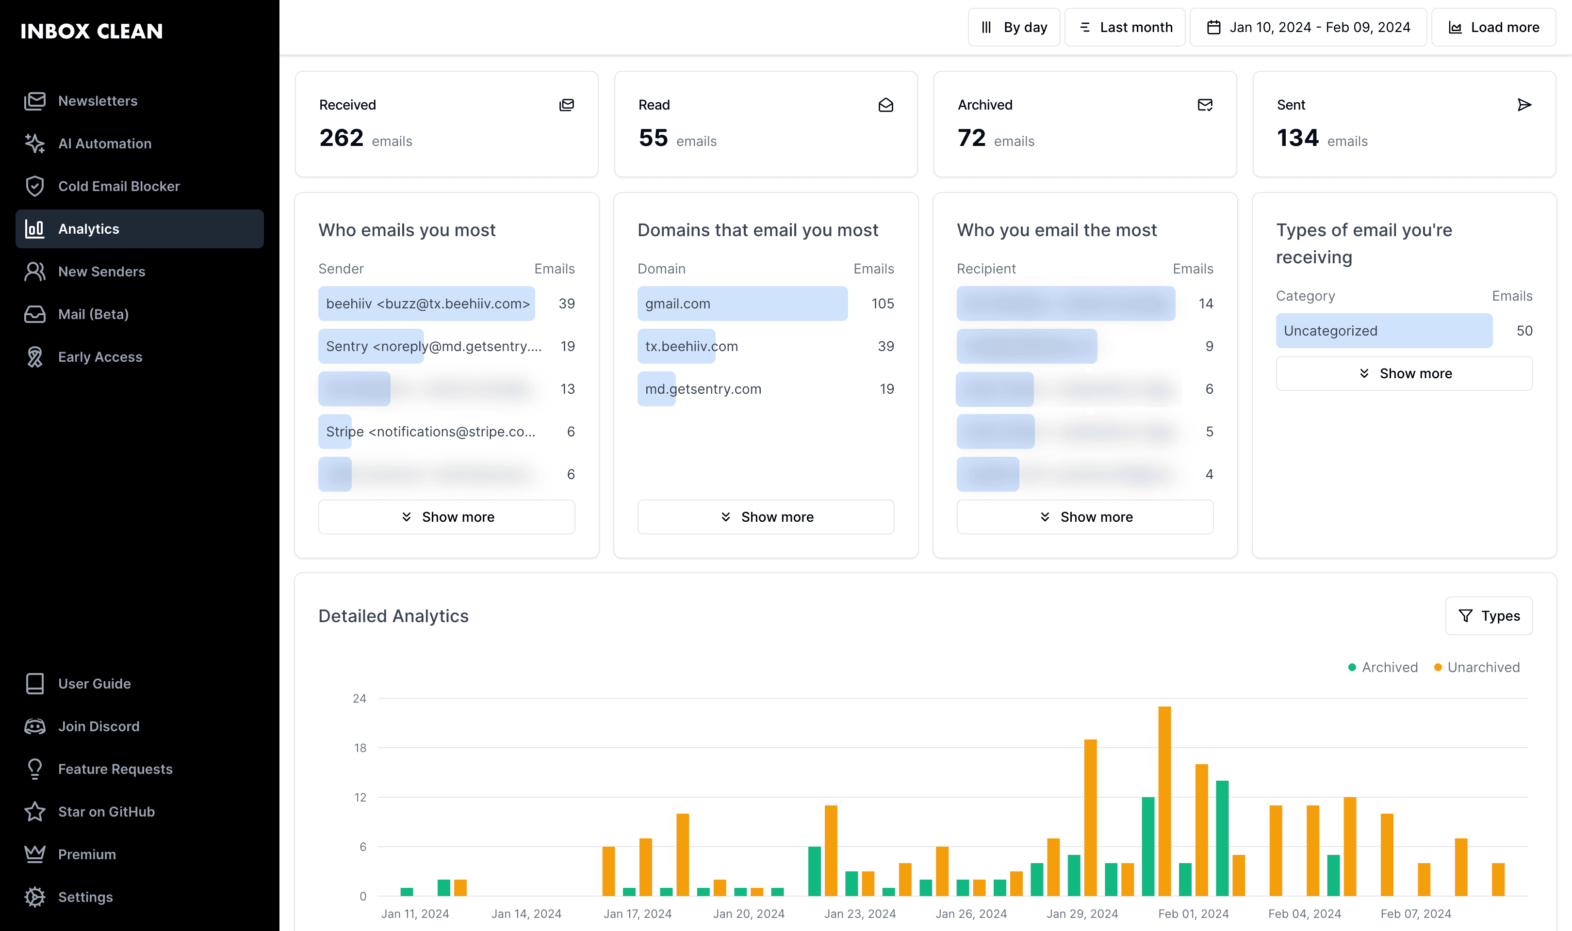Click the Star on GitHub star icon
The image size is (1572, 931).
coord(35,812)
